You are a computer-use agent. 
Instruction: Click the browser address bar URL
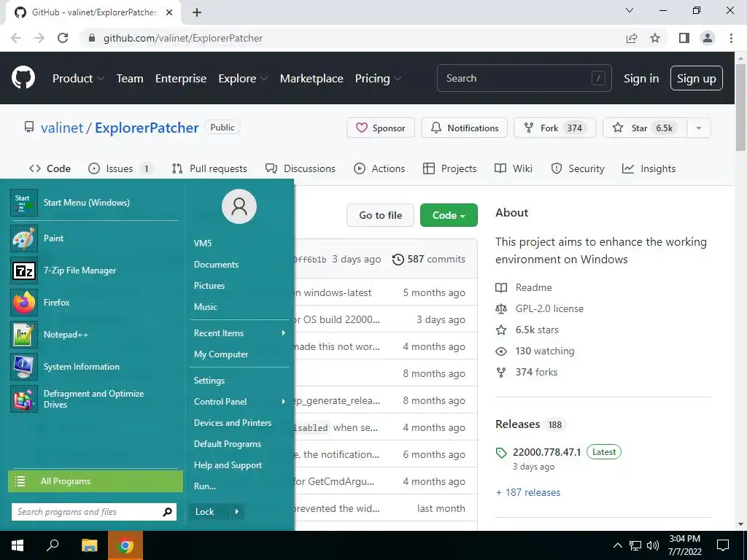coord(183,38)
